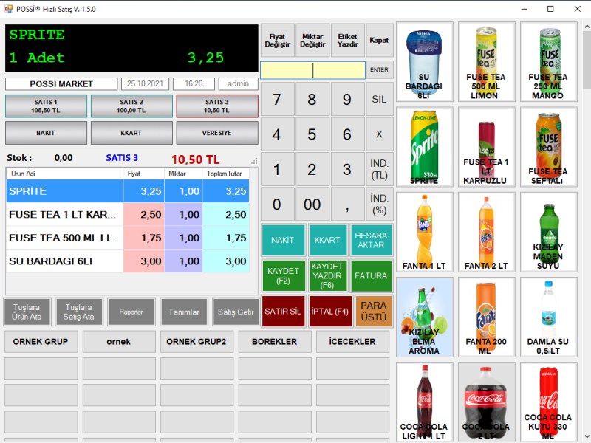Switch to SATIS 1 105,50 TL tab
This screenshot has width=591, height=443.
(x=46, y=106)
